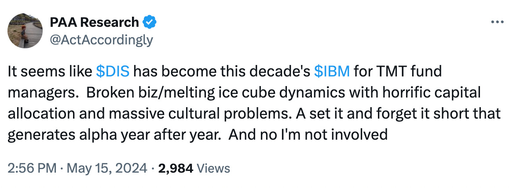This screenshot has width=513, height=188.
Task: Click the line beginning "managers. Broken biz"
Action: (244, 93)
